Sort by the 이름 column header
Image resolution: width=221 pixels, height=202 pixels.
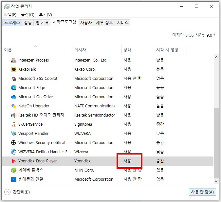click(x=37, y=50)
